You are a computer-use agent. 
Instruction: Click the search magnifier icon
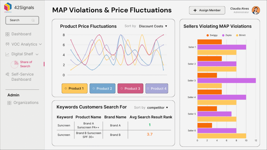[x=33, y=20]
